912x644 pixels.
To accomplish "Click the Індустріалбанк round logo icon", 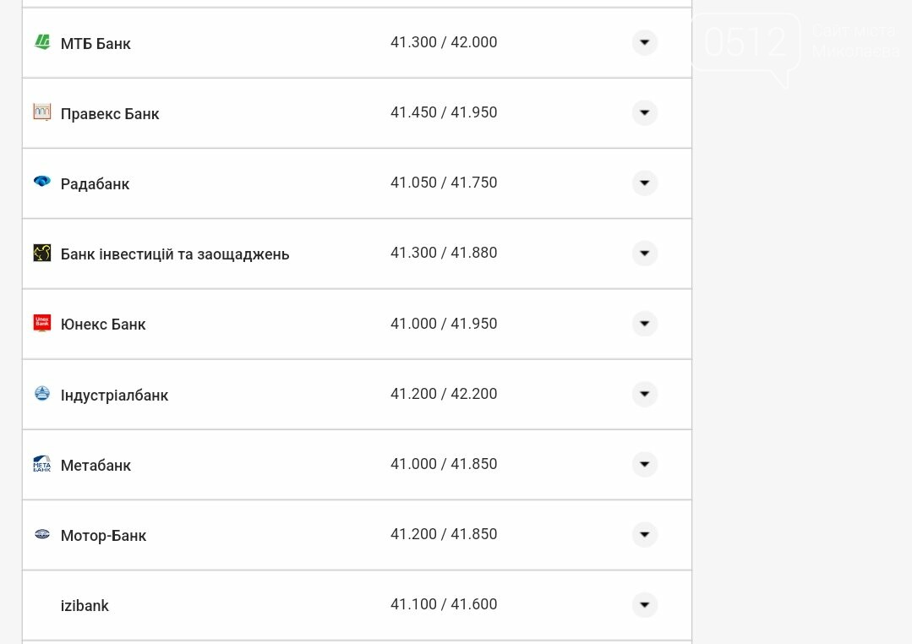I will 42,393.
